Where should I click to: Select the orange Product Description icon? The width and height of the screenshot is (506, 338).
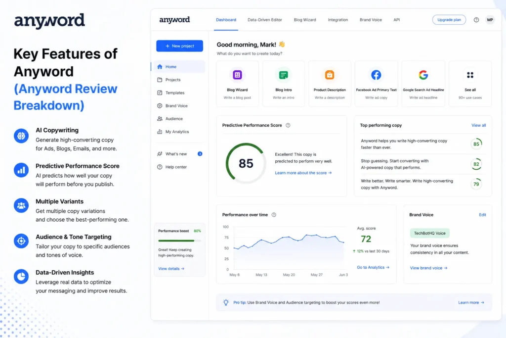pos(330,75)
